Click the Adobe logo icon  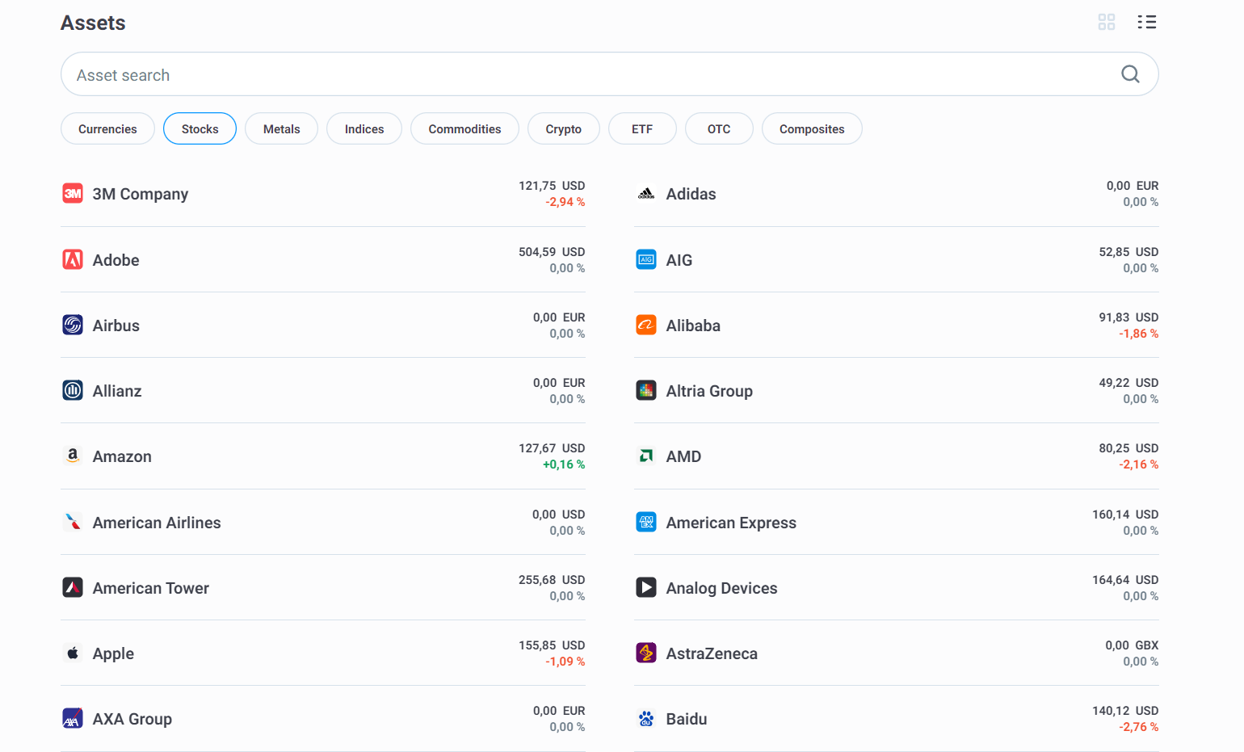coord(73,259)
